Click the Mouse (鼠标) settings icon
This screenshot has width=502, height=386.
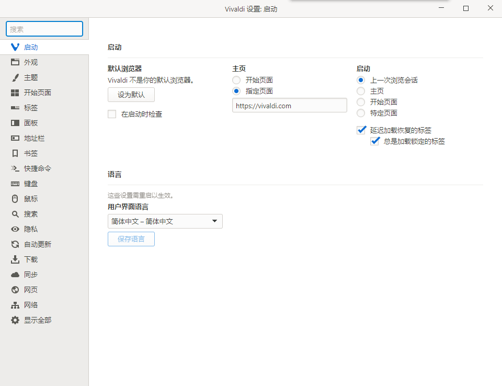click(15, 199)
